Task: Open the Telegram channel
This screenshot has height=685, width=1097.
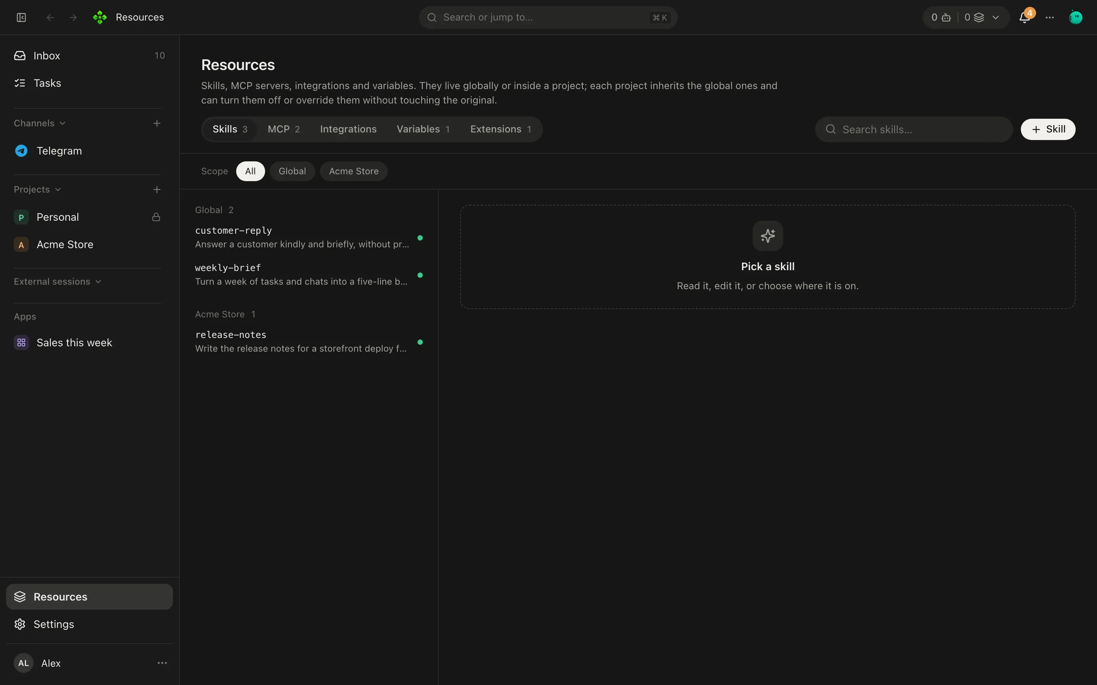Action: [89, 151]
